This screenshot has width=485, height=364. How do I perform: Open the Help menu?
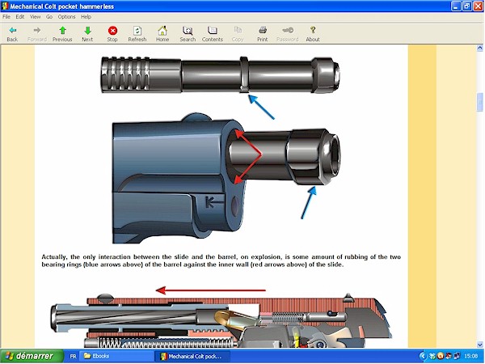pos(86,17)
